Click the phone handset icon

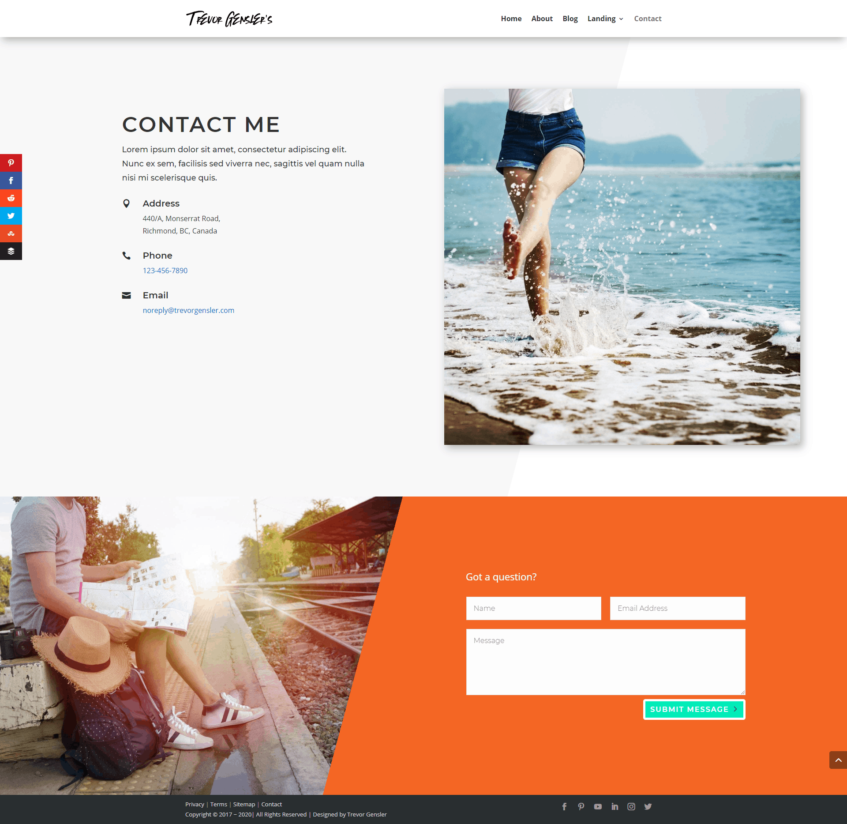point(126,256)
